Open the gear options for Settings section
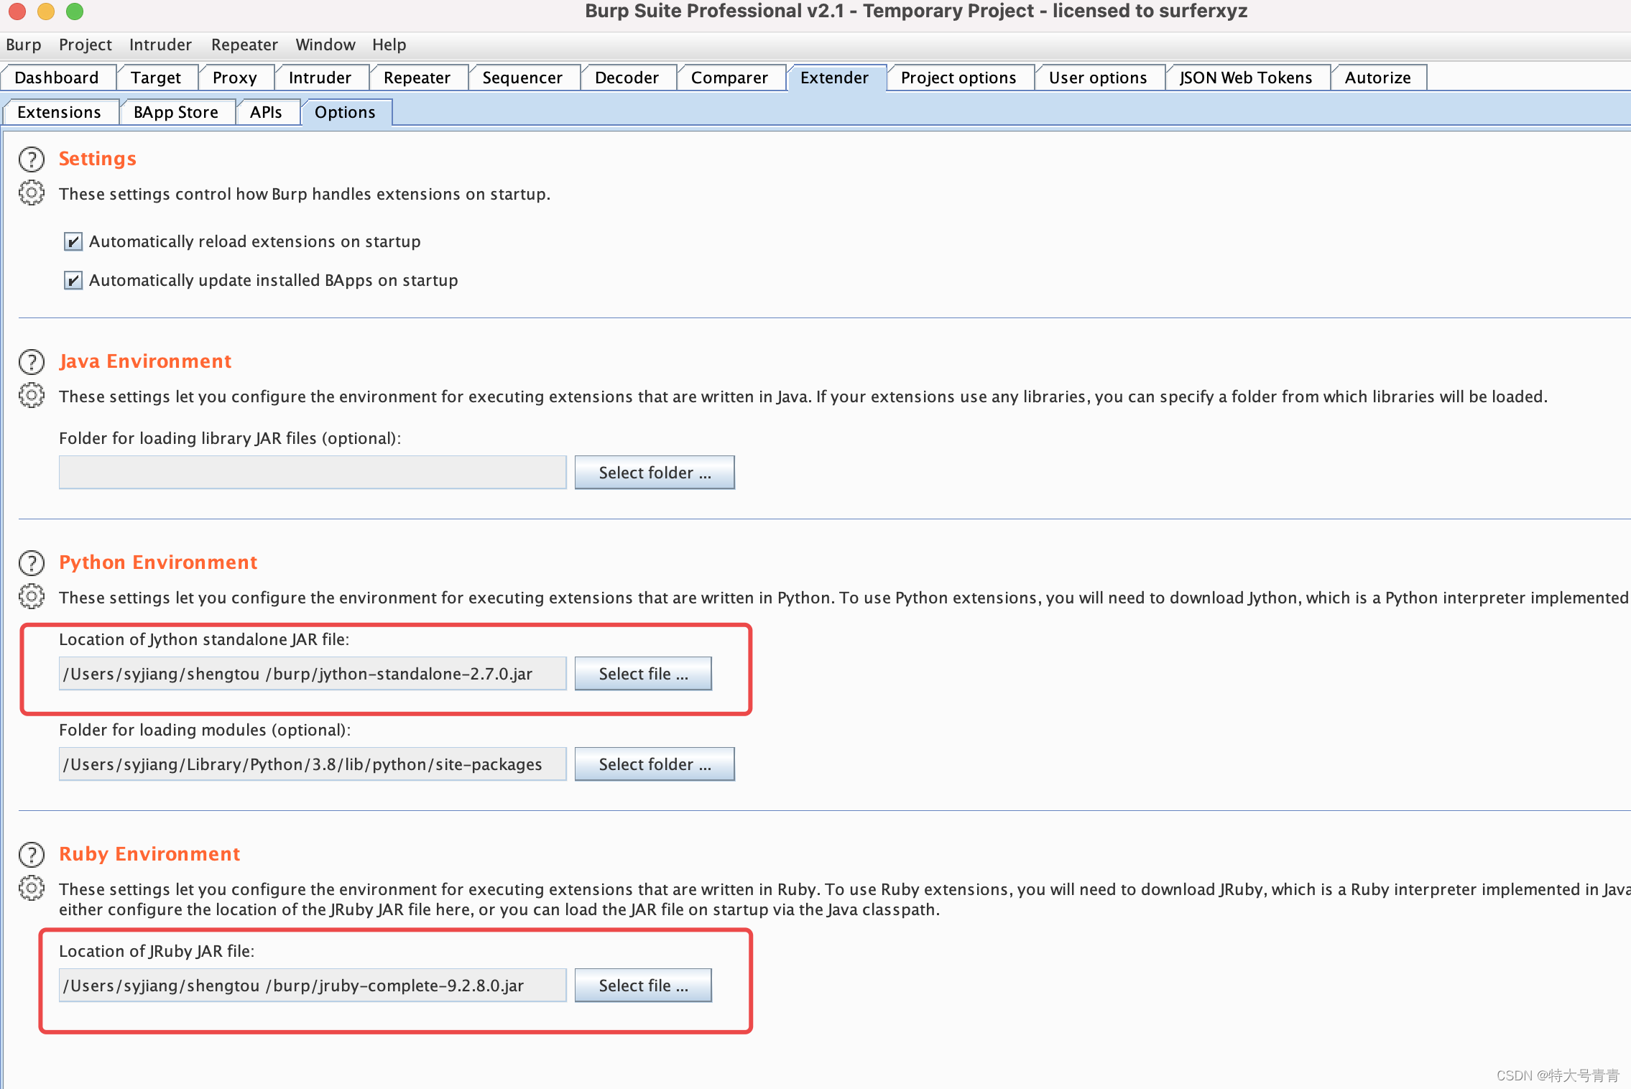Viewport: 1631px width, 1089px height. pos(32,193)
